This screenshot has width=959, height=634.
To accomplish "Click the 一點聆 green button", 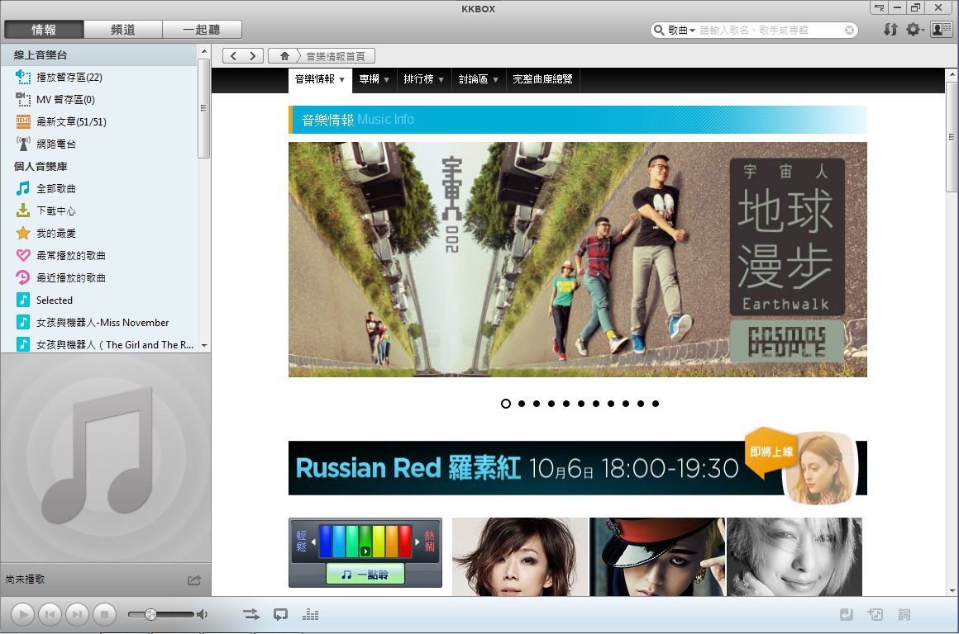I will click(365, 574).
